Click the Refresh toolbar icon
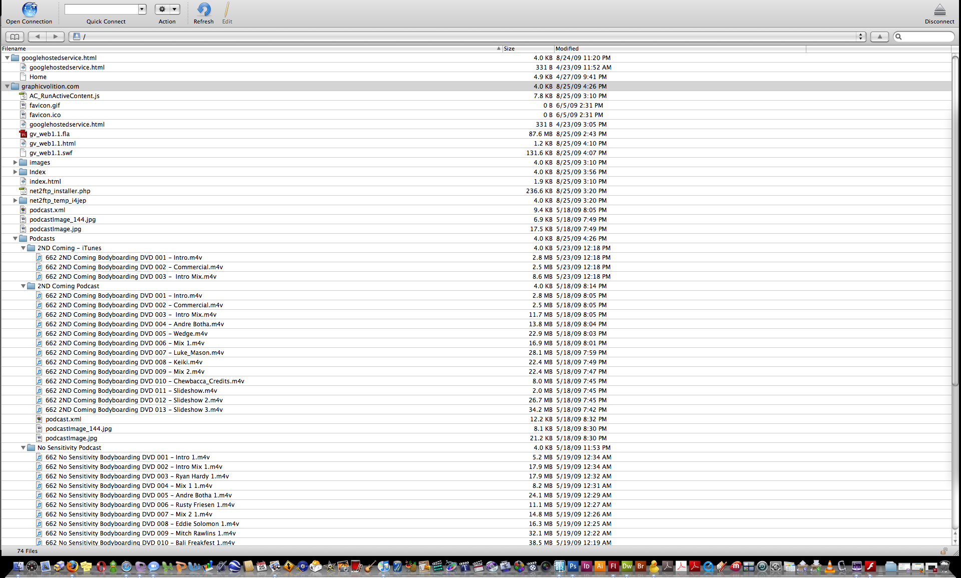 click(x=204, y=10)
